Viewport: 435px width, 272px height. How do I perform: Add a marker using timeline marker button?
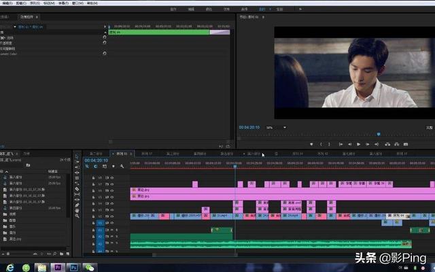[114, 166]
